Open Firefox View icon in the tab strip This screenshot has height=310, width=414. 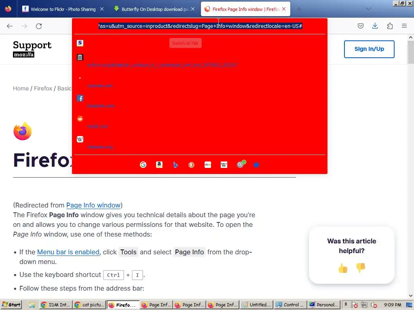click(8, 9)
